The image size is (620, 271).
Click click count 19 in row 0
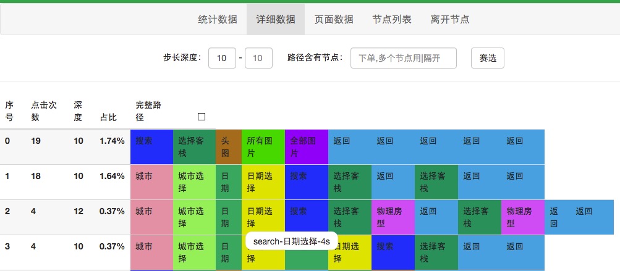36,141
